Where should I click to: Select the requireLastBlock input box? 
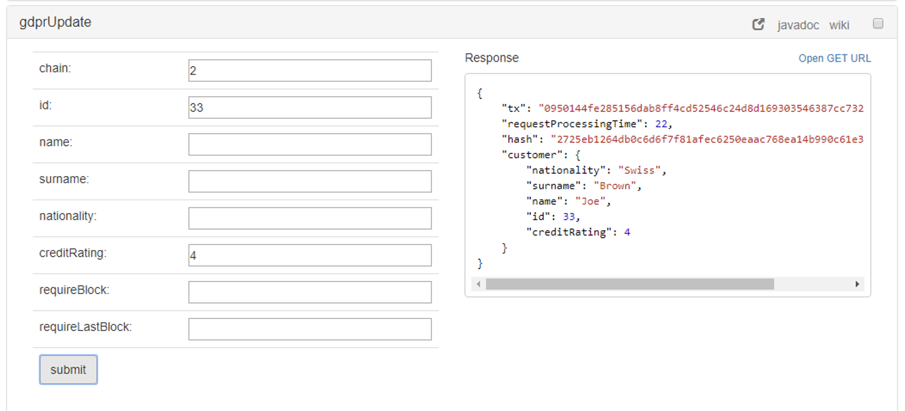[310, 329]
